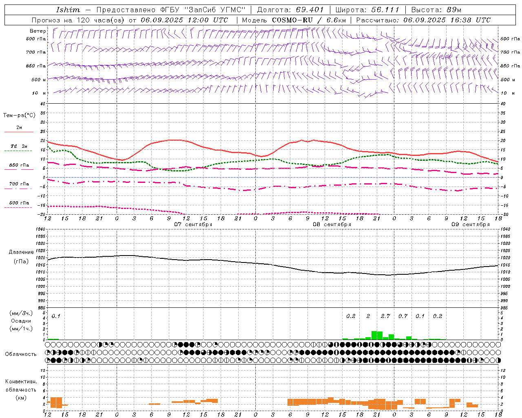Screen dimensions: 522x418
Task: Click the Осадки precipitation label
Action: pyautogui.click(x=21, y=321)
